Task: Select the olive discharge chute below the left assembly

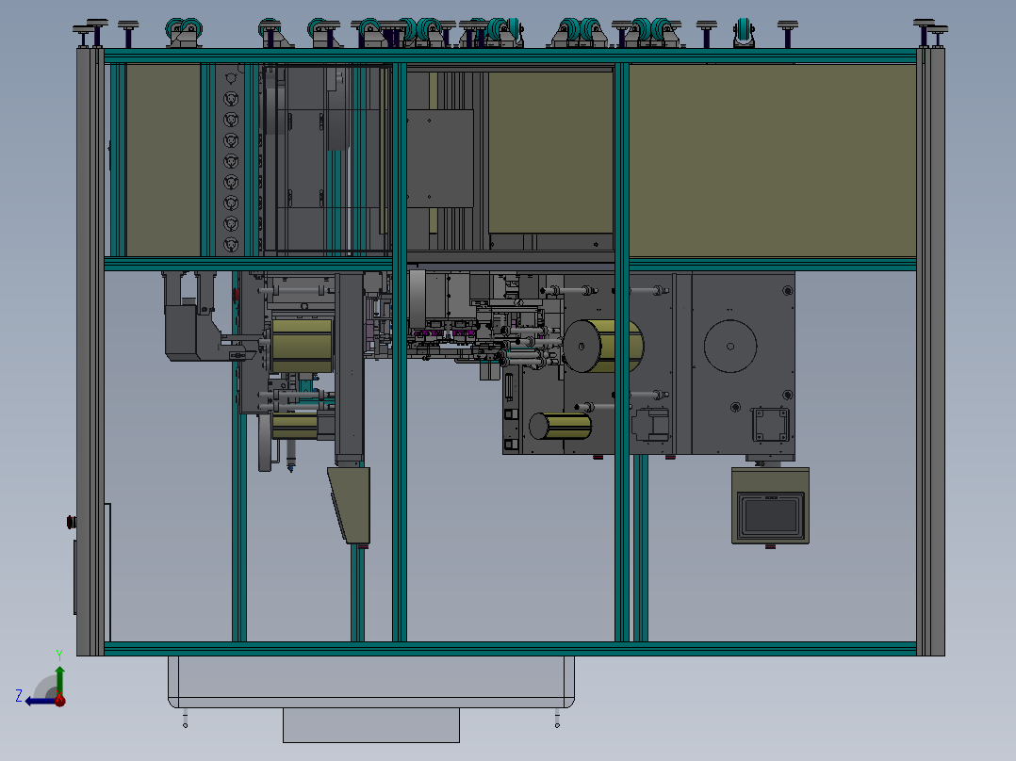Action: (350, 505)
